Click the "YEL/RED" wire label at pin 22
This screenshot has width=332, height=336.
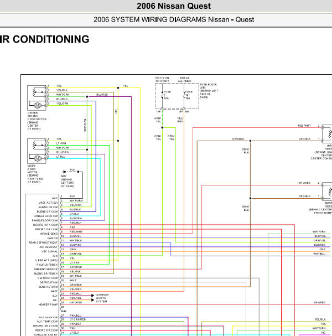[75, 289]
